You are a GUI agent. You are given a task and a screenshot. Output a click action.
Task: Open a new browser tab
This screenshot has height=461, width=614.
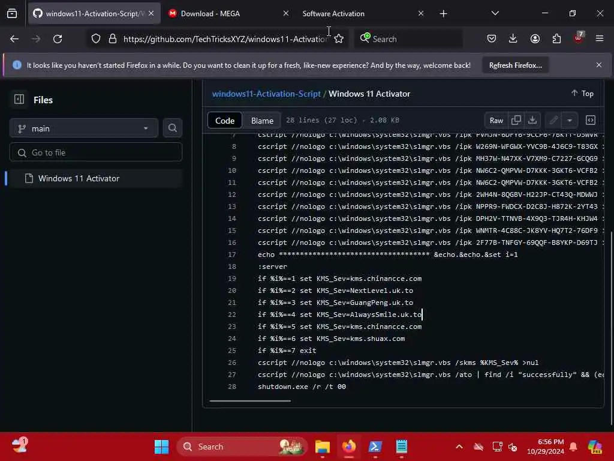coord(443,14)
